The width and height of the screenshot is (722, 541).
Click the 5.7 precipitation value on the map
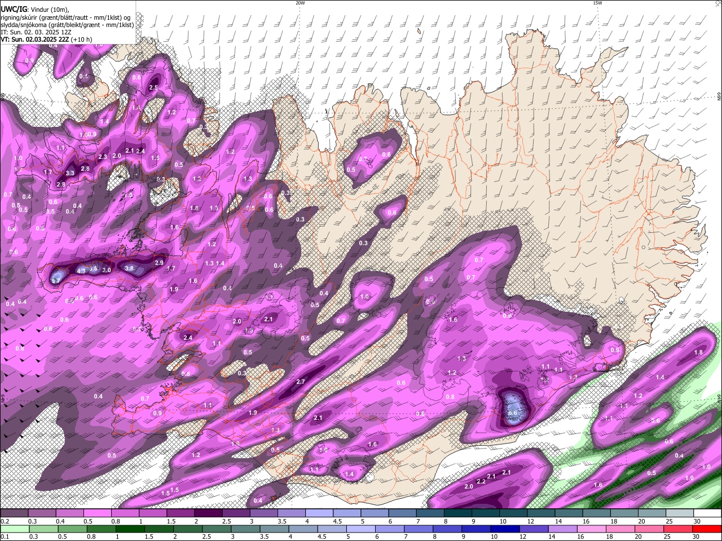56,280
